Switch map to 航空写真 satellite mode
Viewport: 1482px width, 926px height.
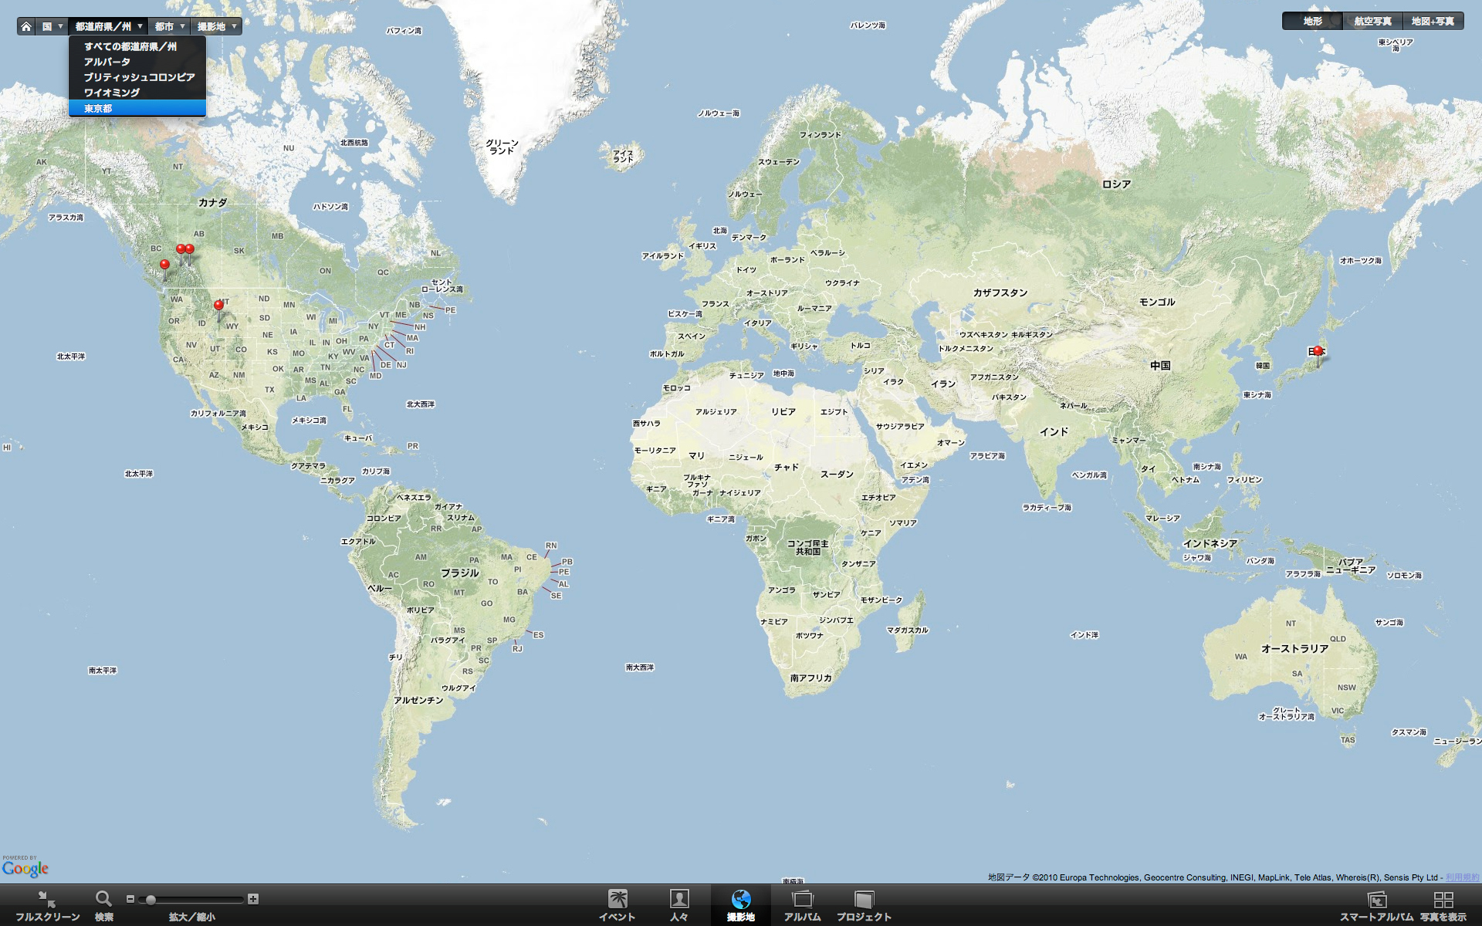(1372, 22)
